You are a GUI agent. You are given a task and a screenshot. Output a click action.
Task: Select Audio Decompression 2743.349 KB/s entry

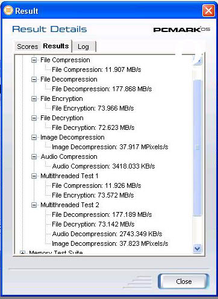tap(107, 234)
